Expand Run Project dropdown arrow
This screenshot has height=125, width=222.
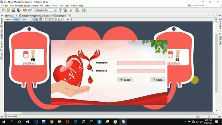tap(74, 10)
